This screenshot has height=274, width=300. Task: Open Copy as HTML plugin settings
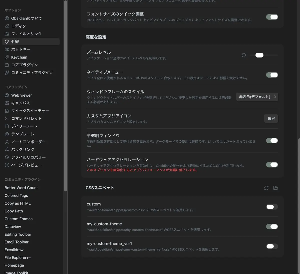31,203
